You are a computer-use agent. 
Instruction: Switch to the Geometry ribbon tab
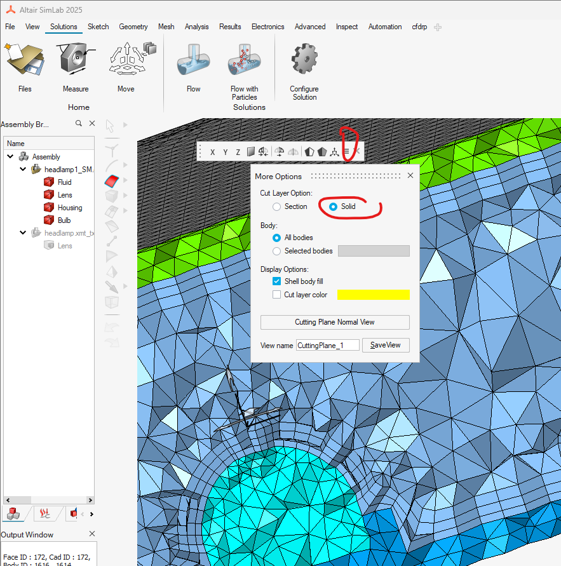(133, 27)
